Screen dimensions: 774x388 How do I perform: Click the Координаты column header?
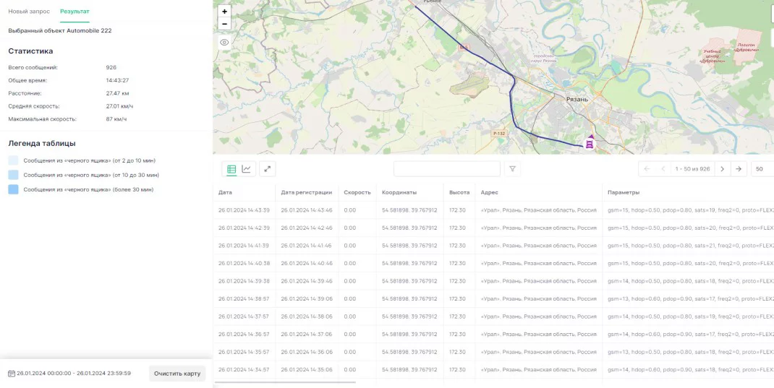tap(399, 192)
